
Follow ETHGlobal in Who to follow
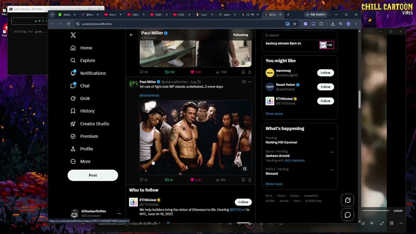(243, 202)
